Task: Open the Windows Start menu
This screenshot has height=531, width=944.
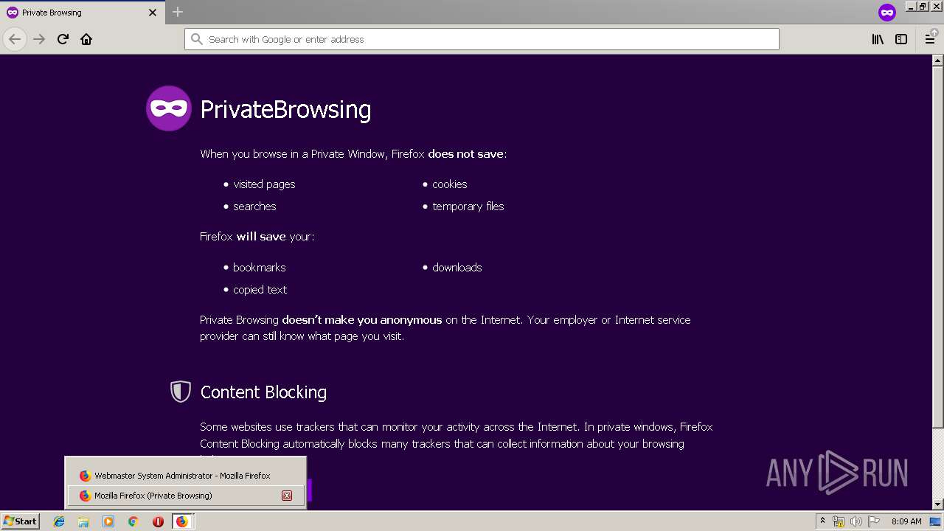Action: [x=20, y=521]
